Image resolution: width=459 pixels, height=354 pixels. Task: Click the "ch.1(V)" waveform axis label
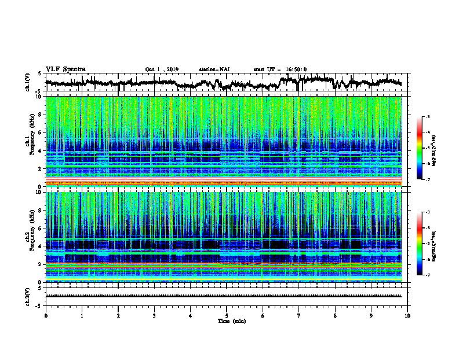point(28,82)
